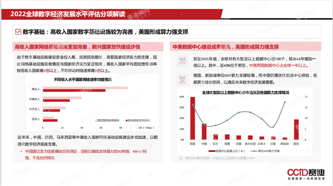Click the 低收入 axis label
The image size is (333, 186).
tap(36, 119)
